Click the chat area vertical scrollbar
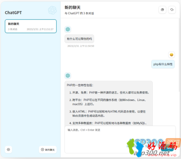This screenshot has height=159, width=181. (179, 55)
